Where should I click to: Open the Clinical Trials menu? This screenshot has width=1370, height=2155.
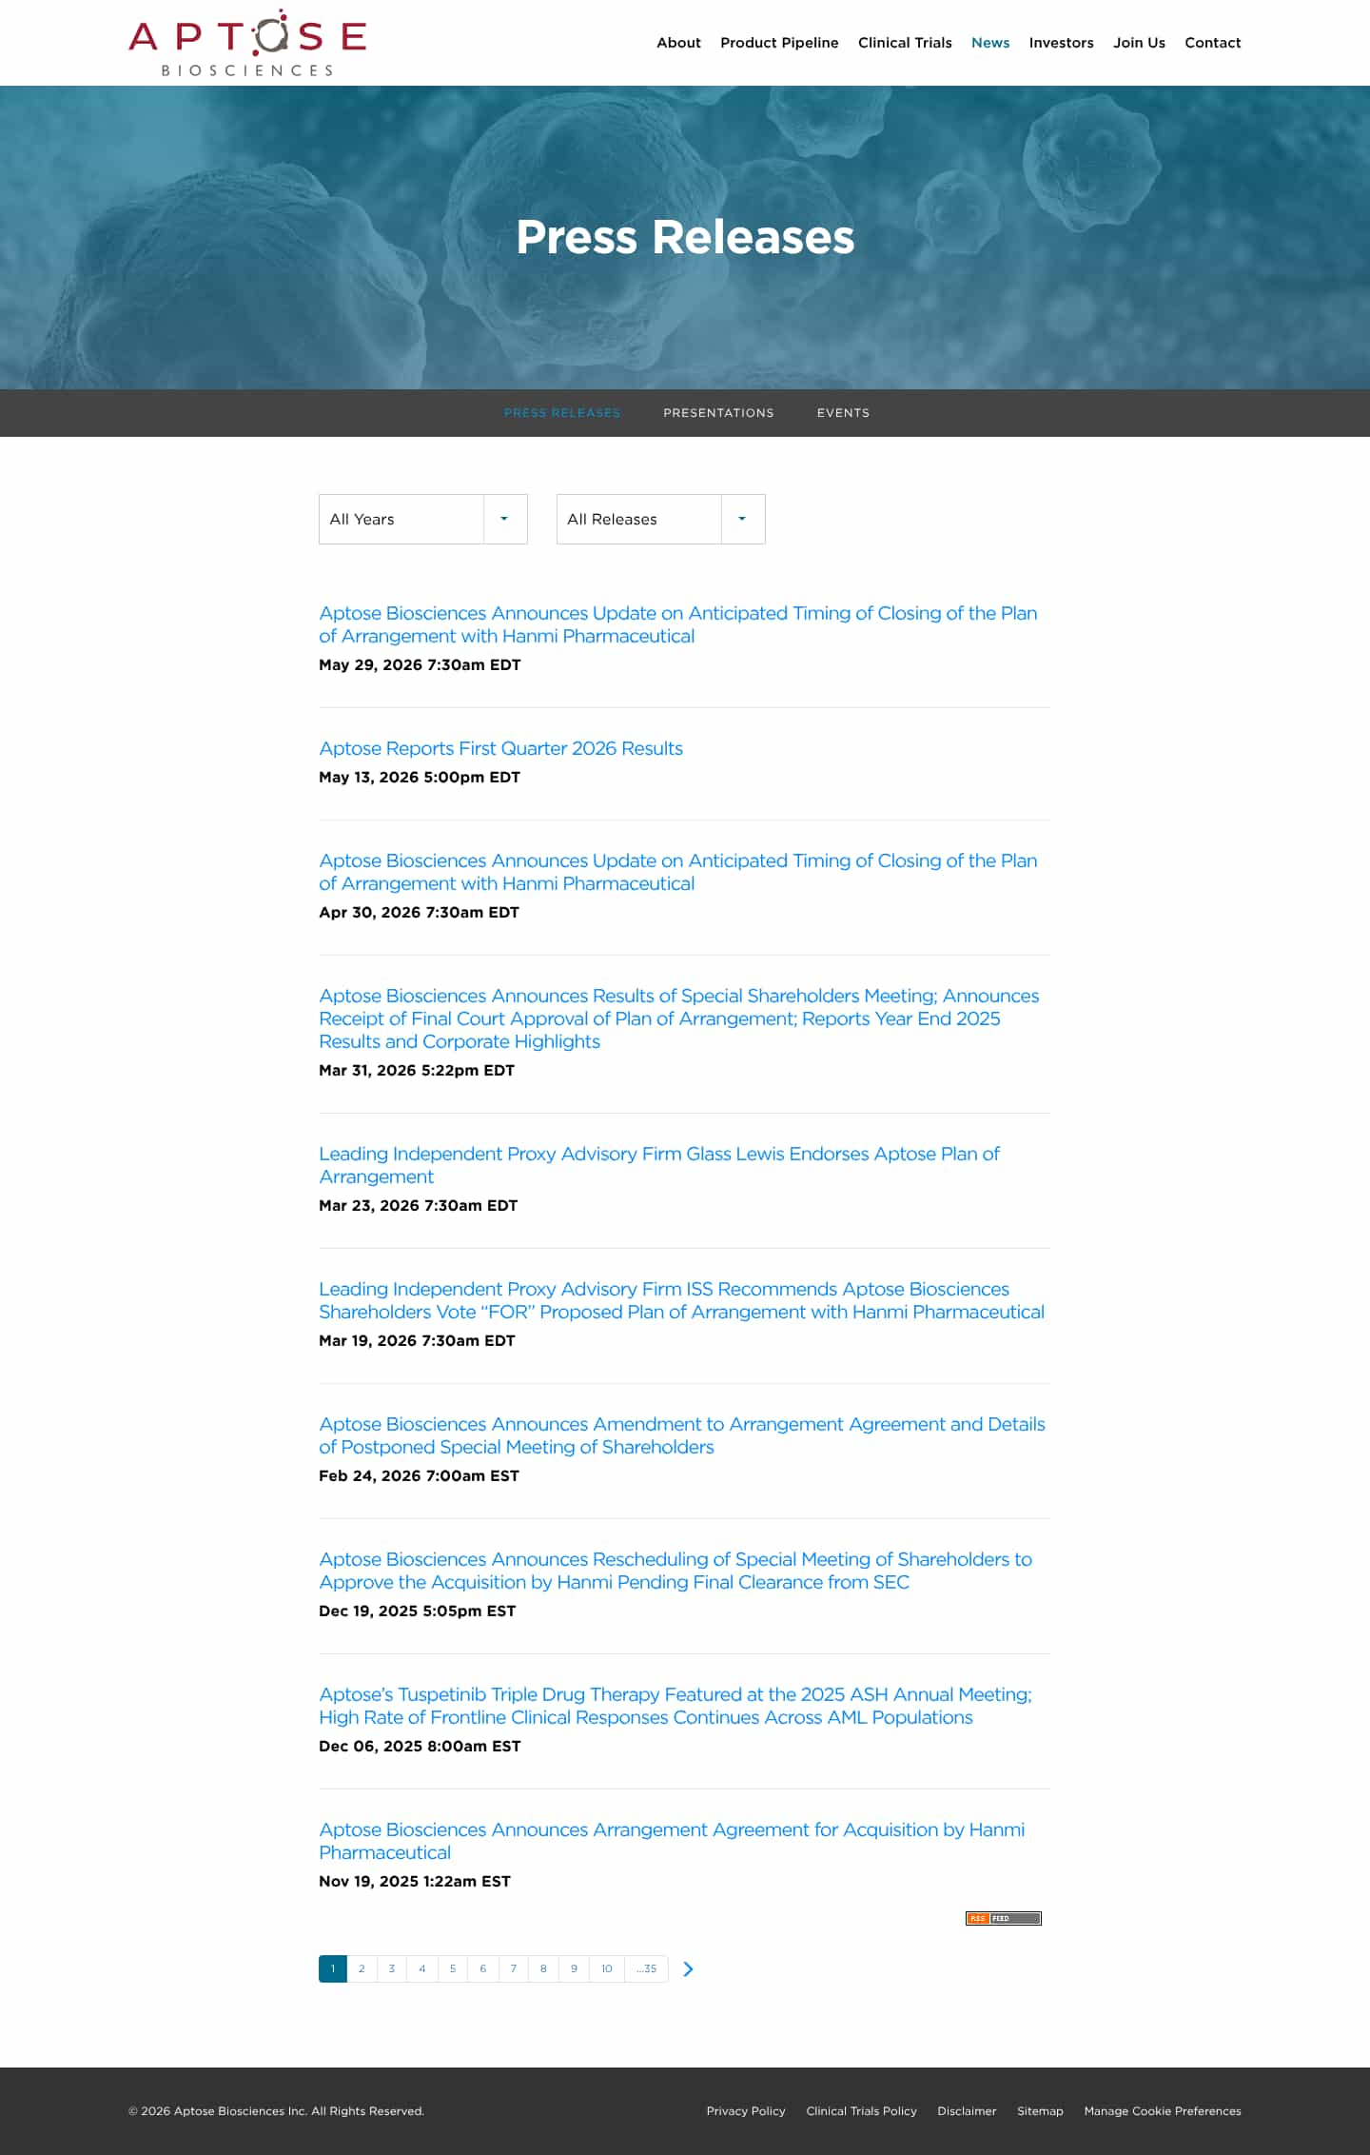pyautogui.click(x=905, y=43)
